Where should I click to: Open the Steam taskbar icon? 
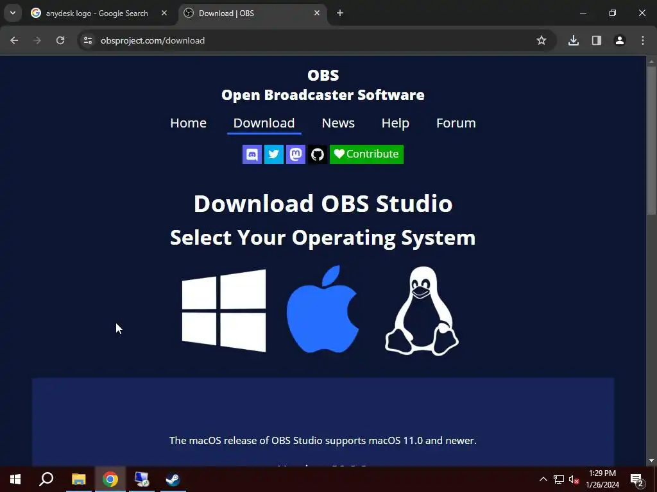173,479
